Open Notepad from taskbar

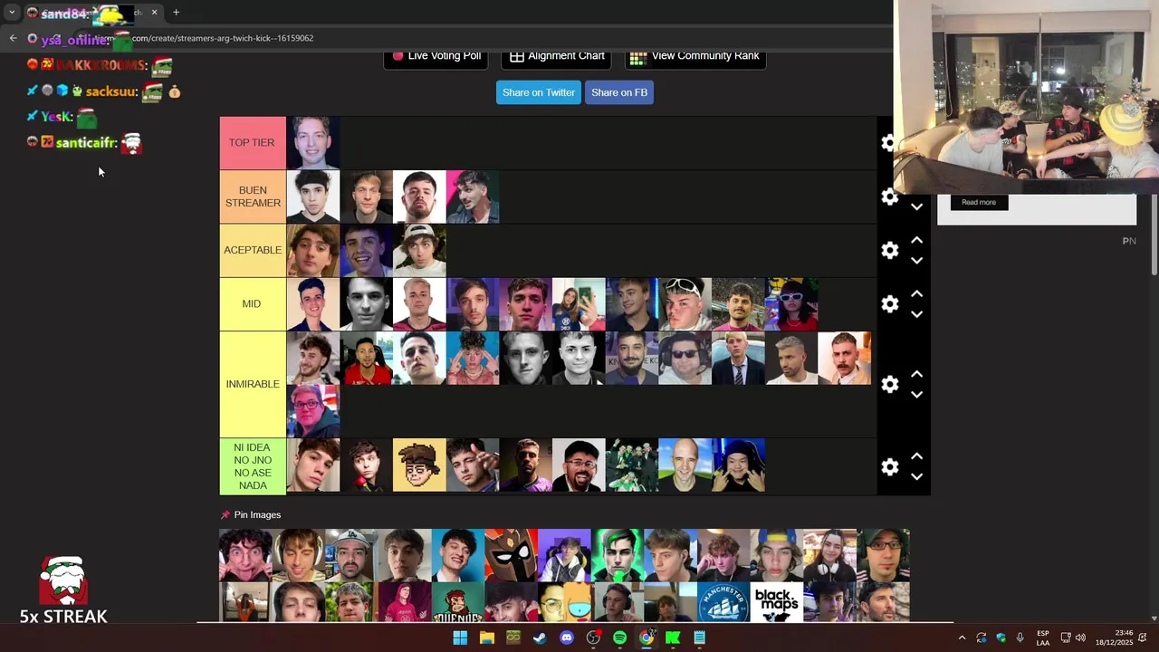(x=699, y=638)
